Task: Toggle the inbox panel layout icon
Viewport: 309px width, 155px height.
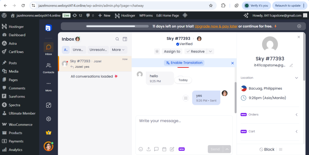Action: click(125, 39)
